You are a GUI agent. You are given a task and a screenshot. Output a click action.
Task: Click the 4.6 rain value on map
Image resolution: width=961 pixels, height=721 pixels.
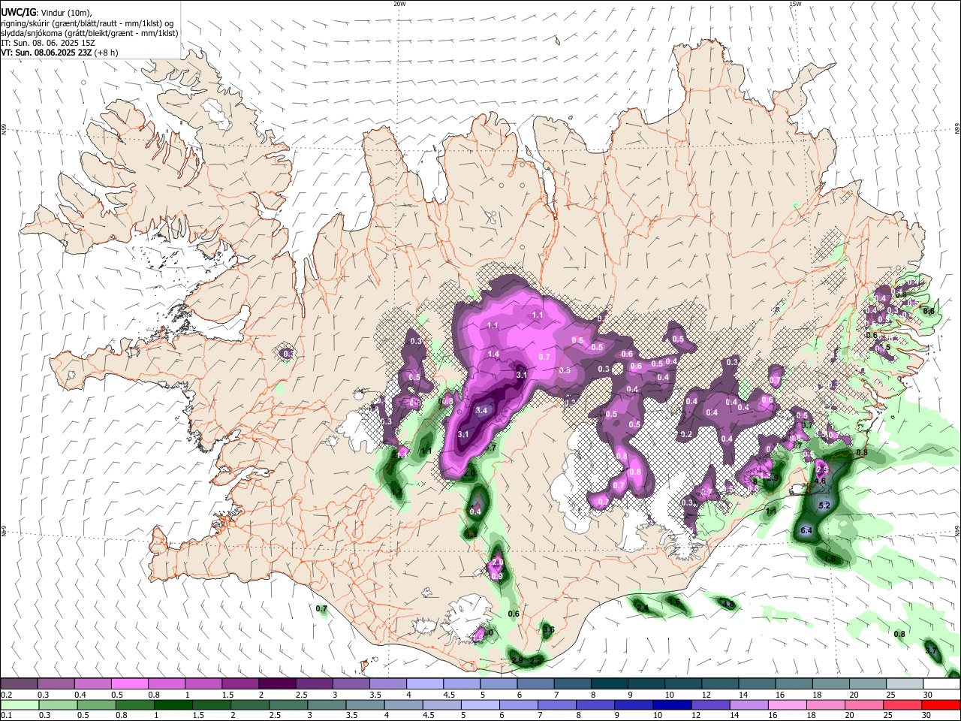pyautogui.click(x=820, y=481)
